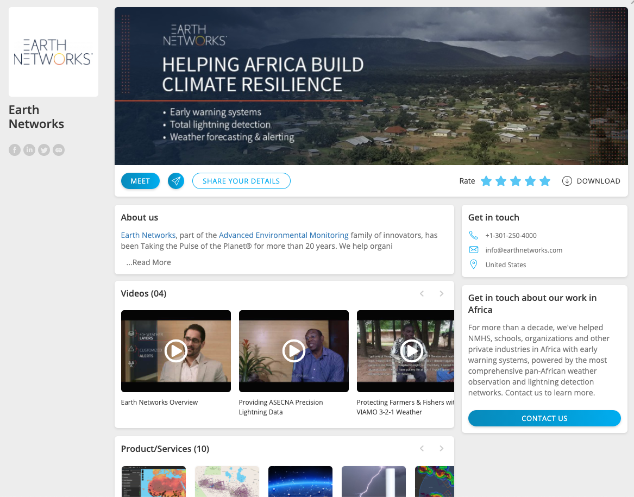Click Providing ASECNA Precision Lightning Data title

[281, 407]
